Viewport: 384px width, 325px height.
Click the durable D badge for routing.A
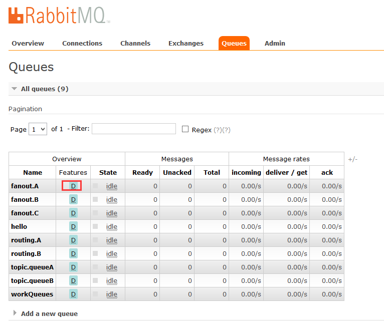[x=73, y=240]
